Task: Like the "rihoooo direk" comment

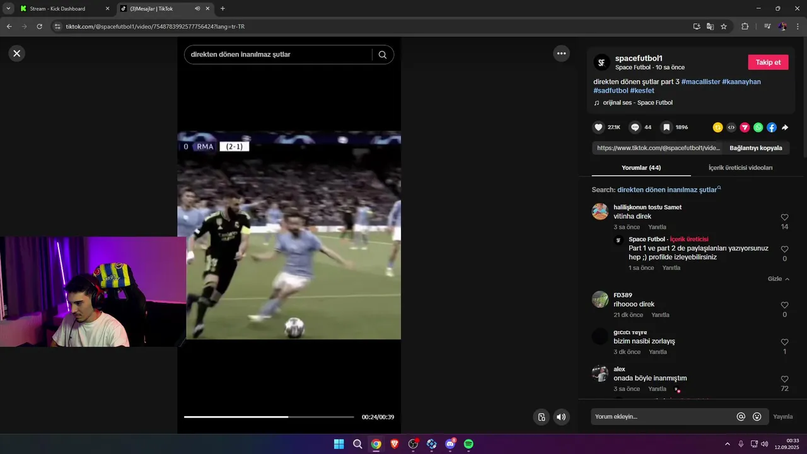Action: click(784, 305)
